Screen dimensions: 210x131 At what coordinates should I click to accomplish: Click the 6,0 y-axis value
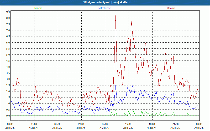(x=8, y=42)
